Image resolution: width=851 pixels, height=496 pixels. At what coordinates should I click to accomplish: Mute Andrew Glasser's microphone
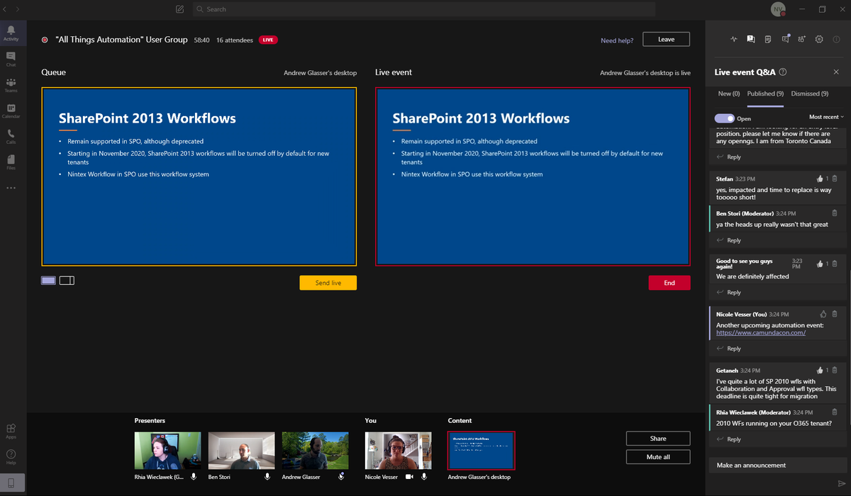point(341,477)
